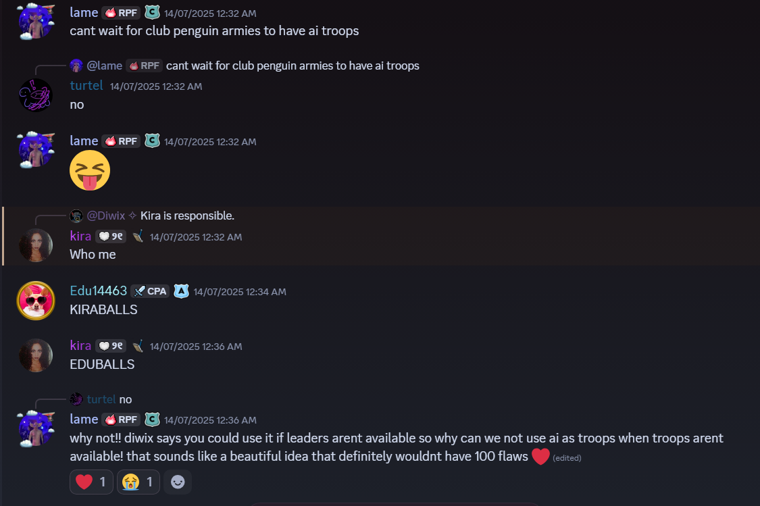Screen dimensions: 760x506
Task: Click turtel's username above 'no' message
Action: coord(86,86)
